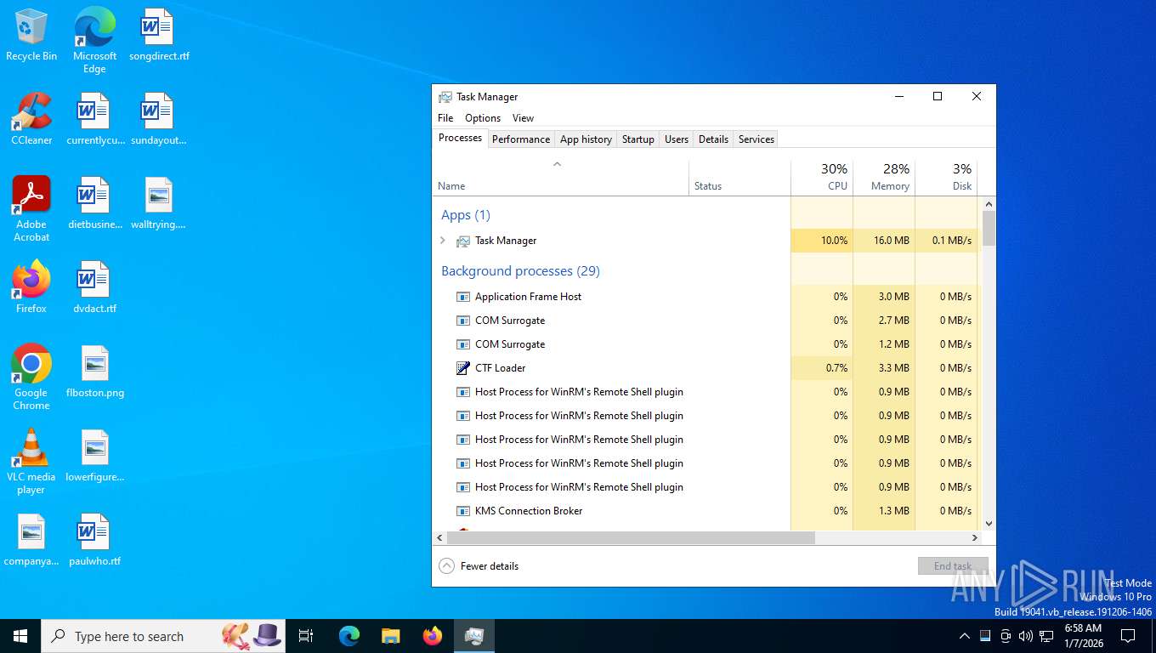The height and width of the screenshot is (653, 1156).
Task: Select dvdact.rtf on the desktop
Action: click(x=94, y=287)
